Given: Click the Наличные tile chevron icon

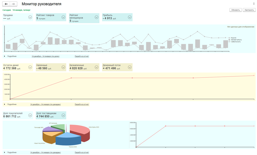Looking at the screenshot, I should click(x=63, y=67).
